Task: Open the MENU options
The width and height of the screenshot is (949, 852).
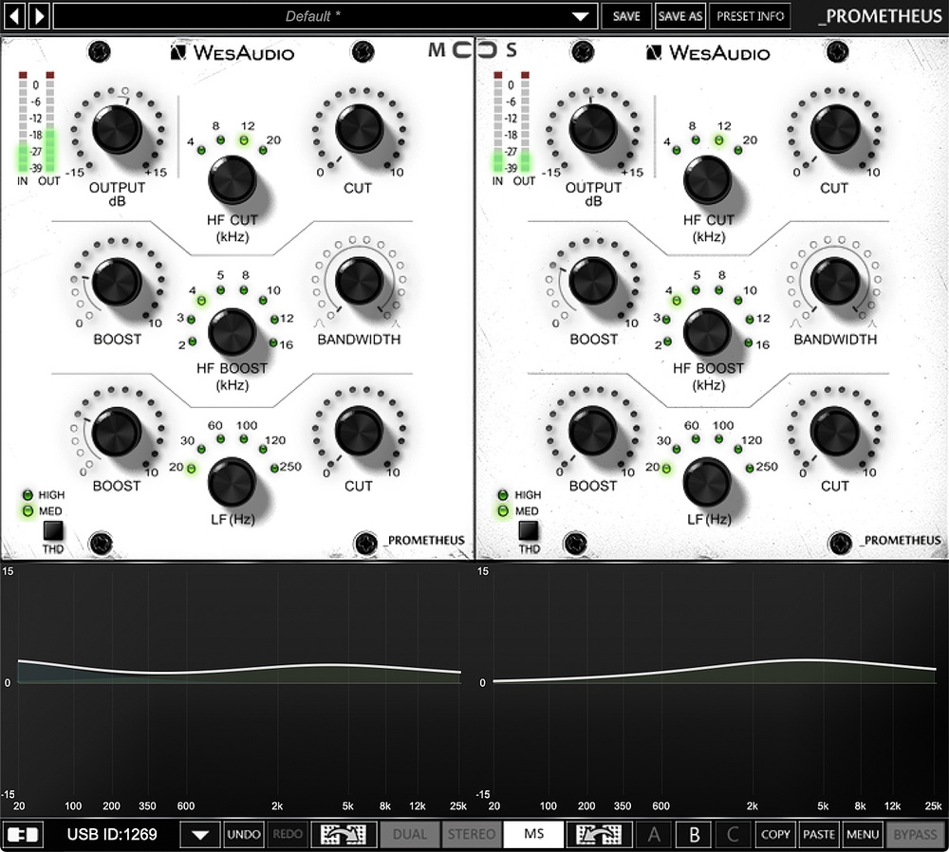Action: pos(862,834)
